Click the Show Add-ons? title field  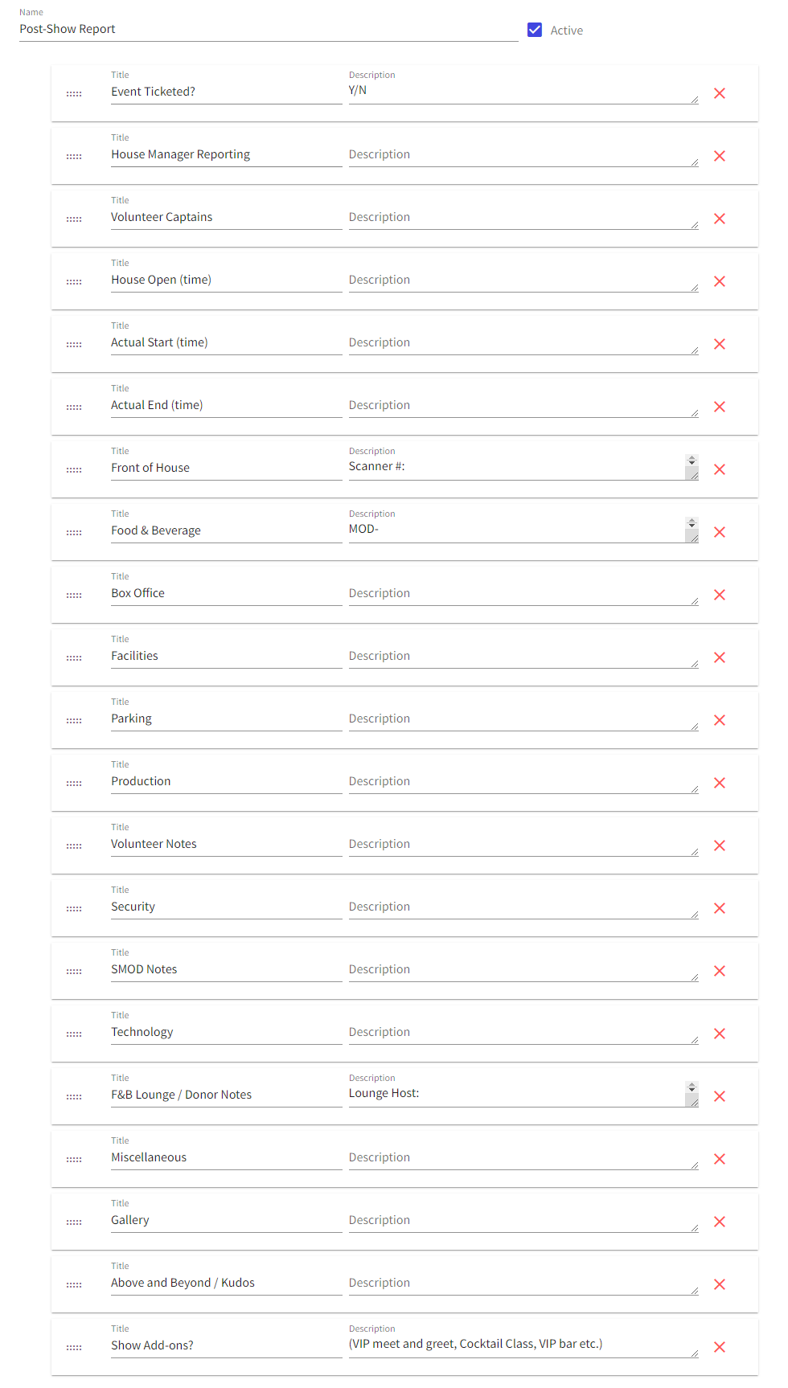pyautogui.click(x=226, y=1345)
